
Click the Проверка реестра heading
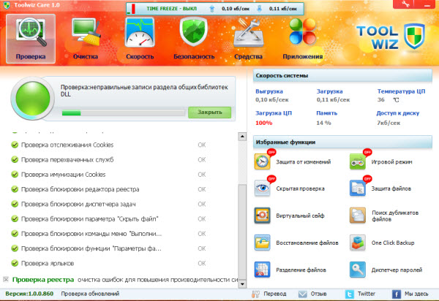click(43, 280)
